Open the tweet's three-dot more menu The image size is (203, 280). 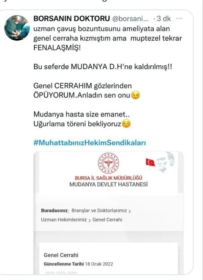(x=179, y=18)
